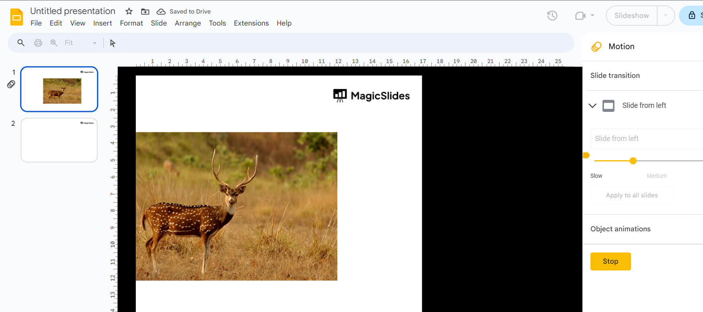Click the move to folder icon

point(145,12)
